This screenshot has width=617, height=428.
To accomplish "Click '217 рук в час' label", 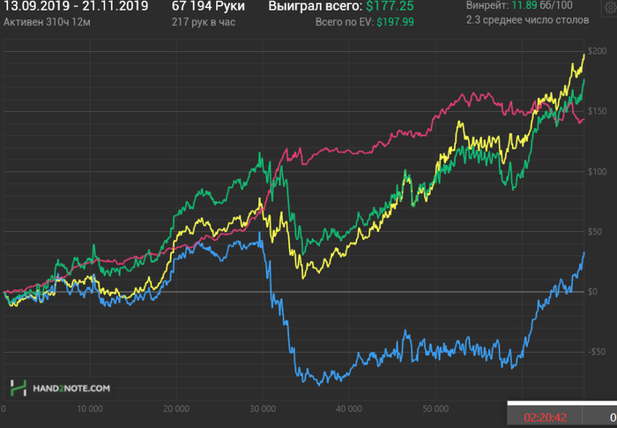I will click(x=204, y=22).
